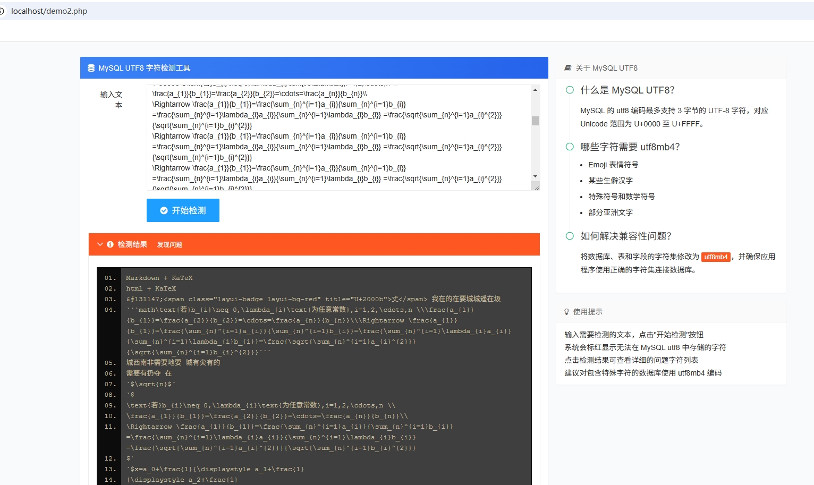The width and height of the screenshot is (814, 485).
Task: Click the 使用提示 card title
Action: (x=588, y=312)
